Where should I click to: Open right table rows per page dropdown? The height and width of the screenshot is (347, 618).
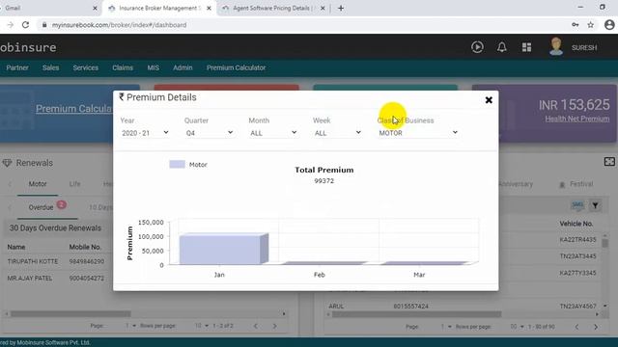(517, 327)
